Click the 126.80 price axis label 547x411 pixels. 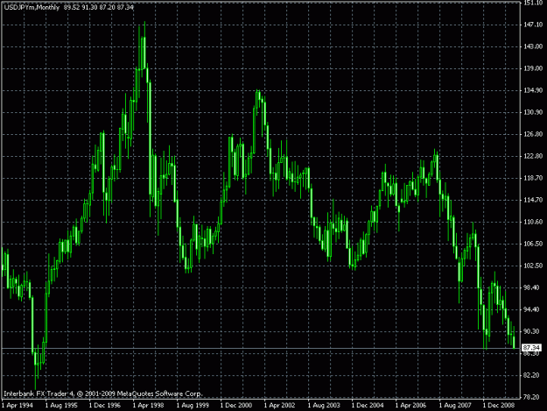click(533, 134)
